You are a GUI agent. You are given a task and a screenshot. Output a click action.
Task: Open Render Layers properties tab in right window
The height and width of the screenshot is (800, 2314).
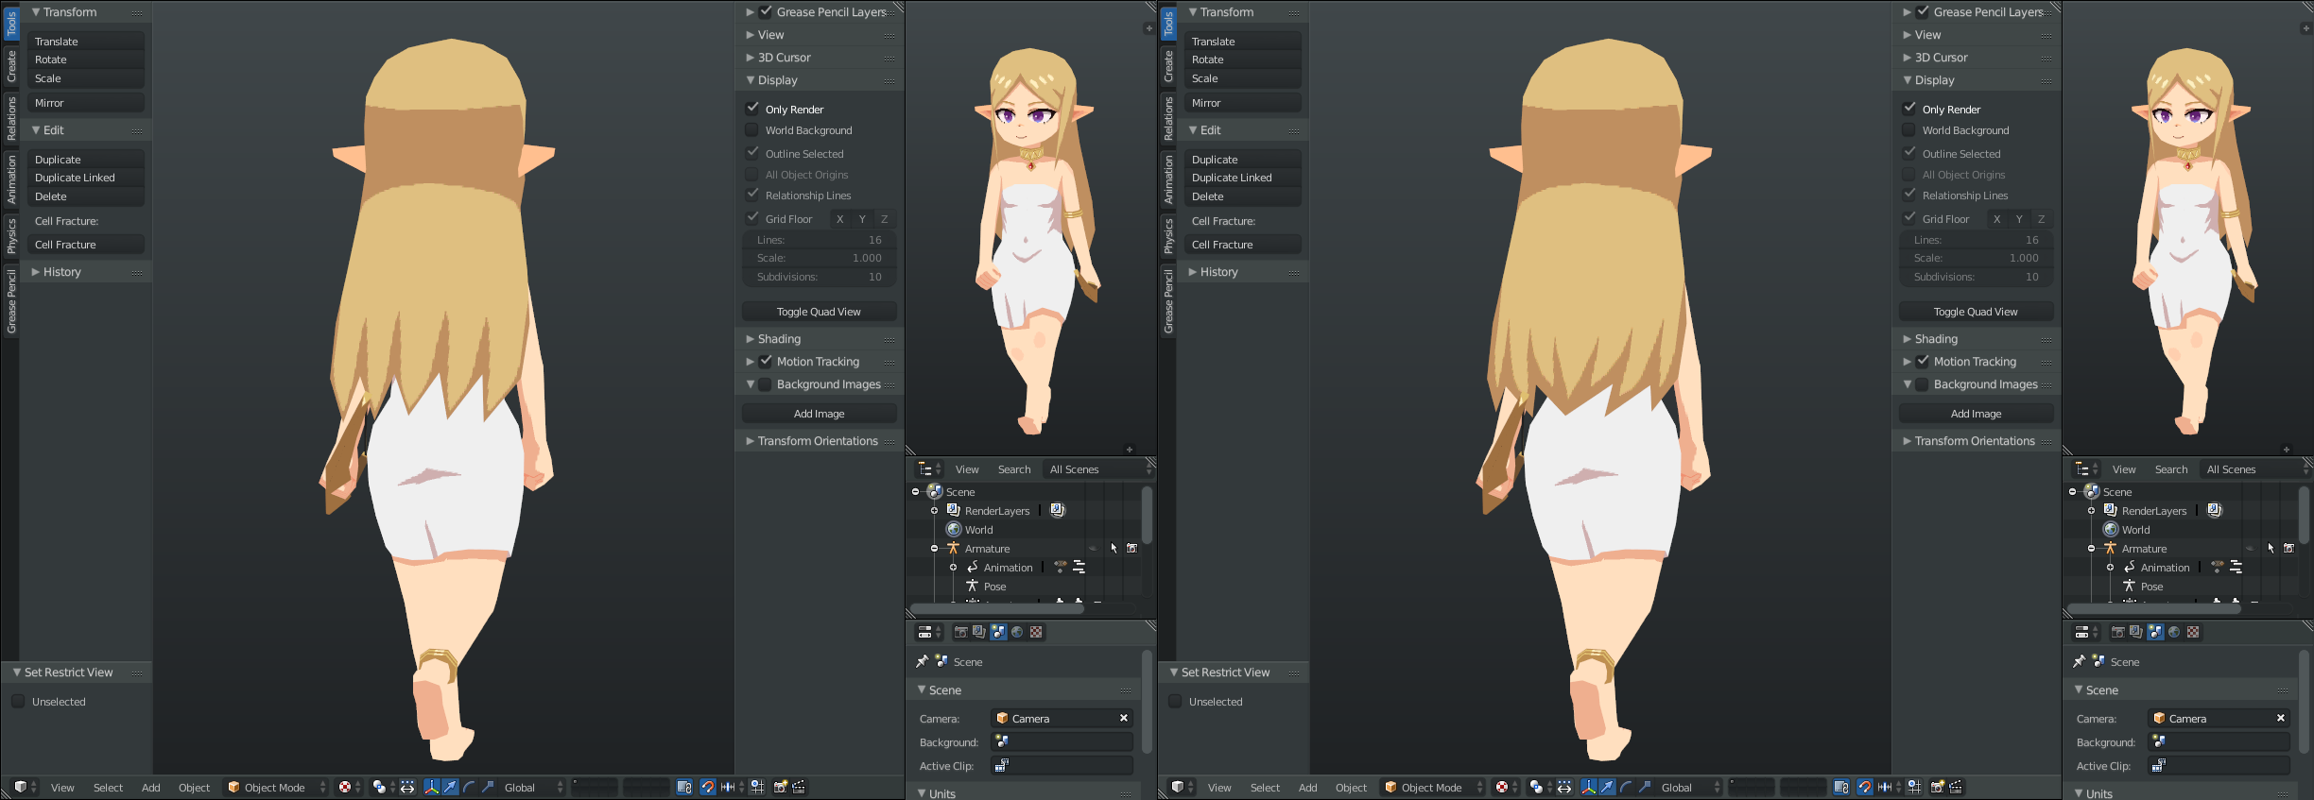pos(2135,632)
